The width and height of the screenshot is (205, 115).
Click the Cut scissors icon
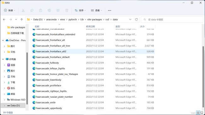(x=23, y=10)
